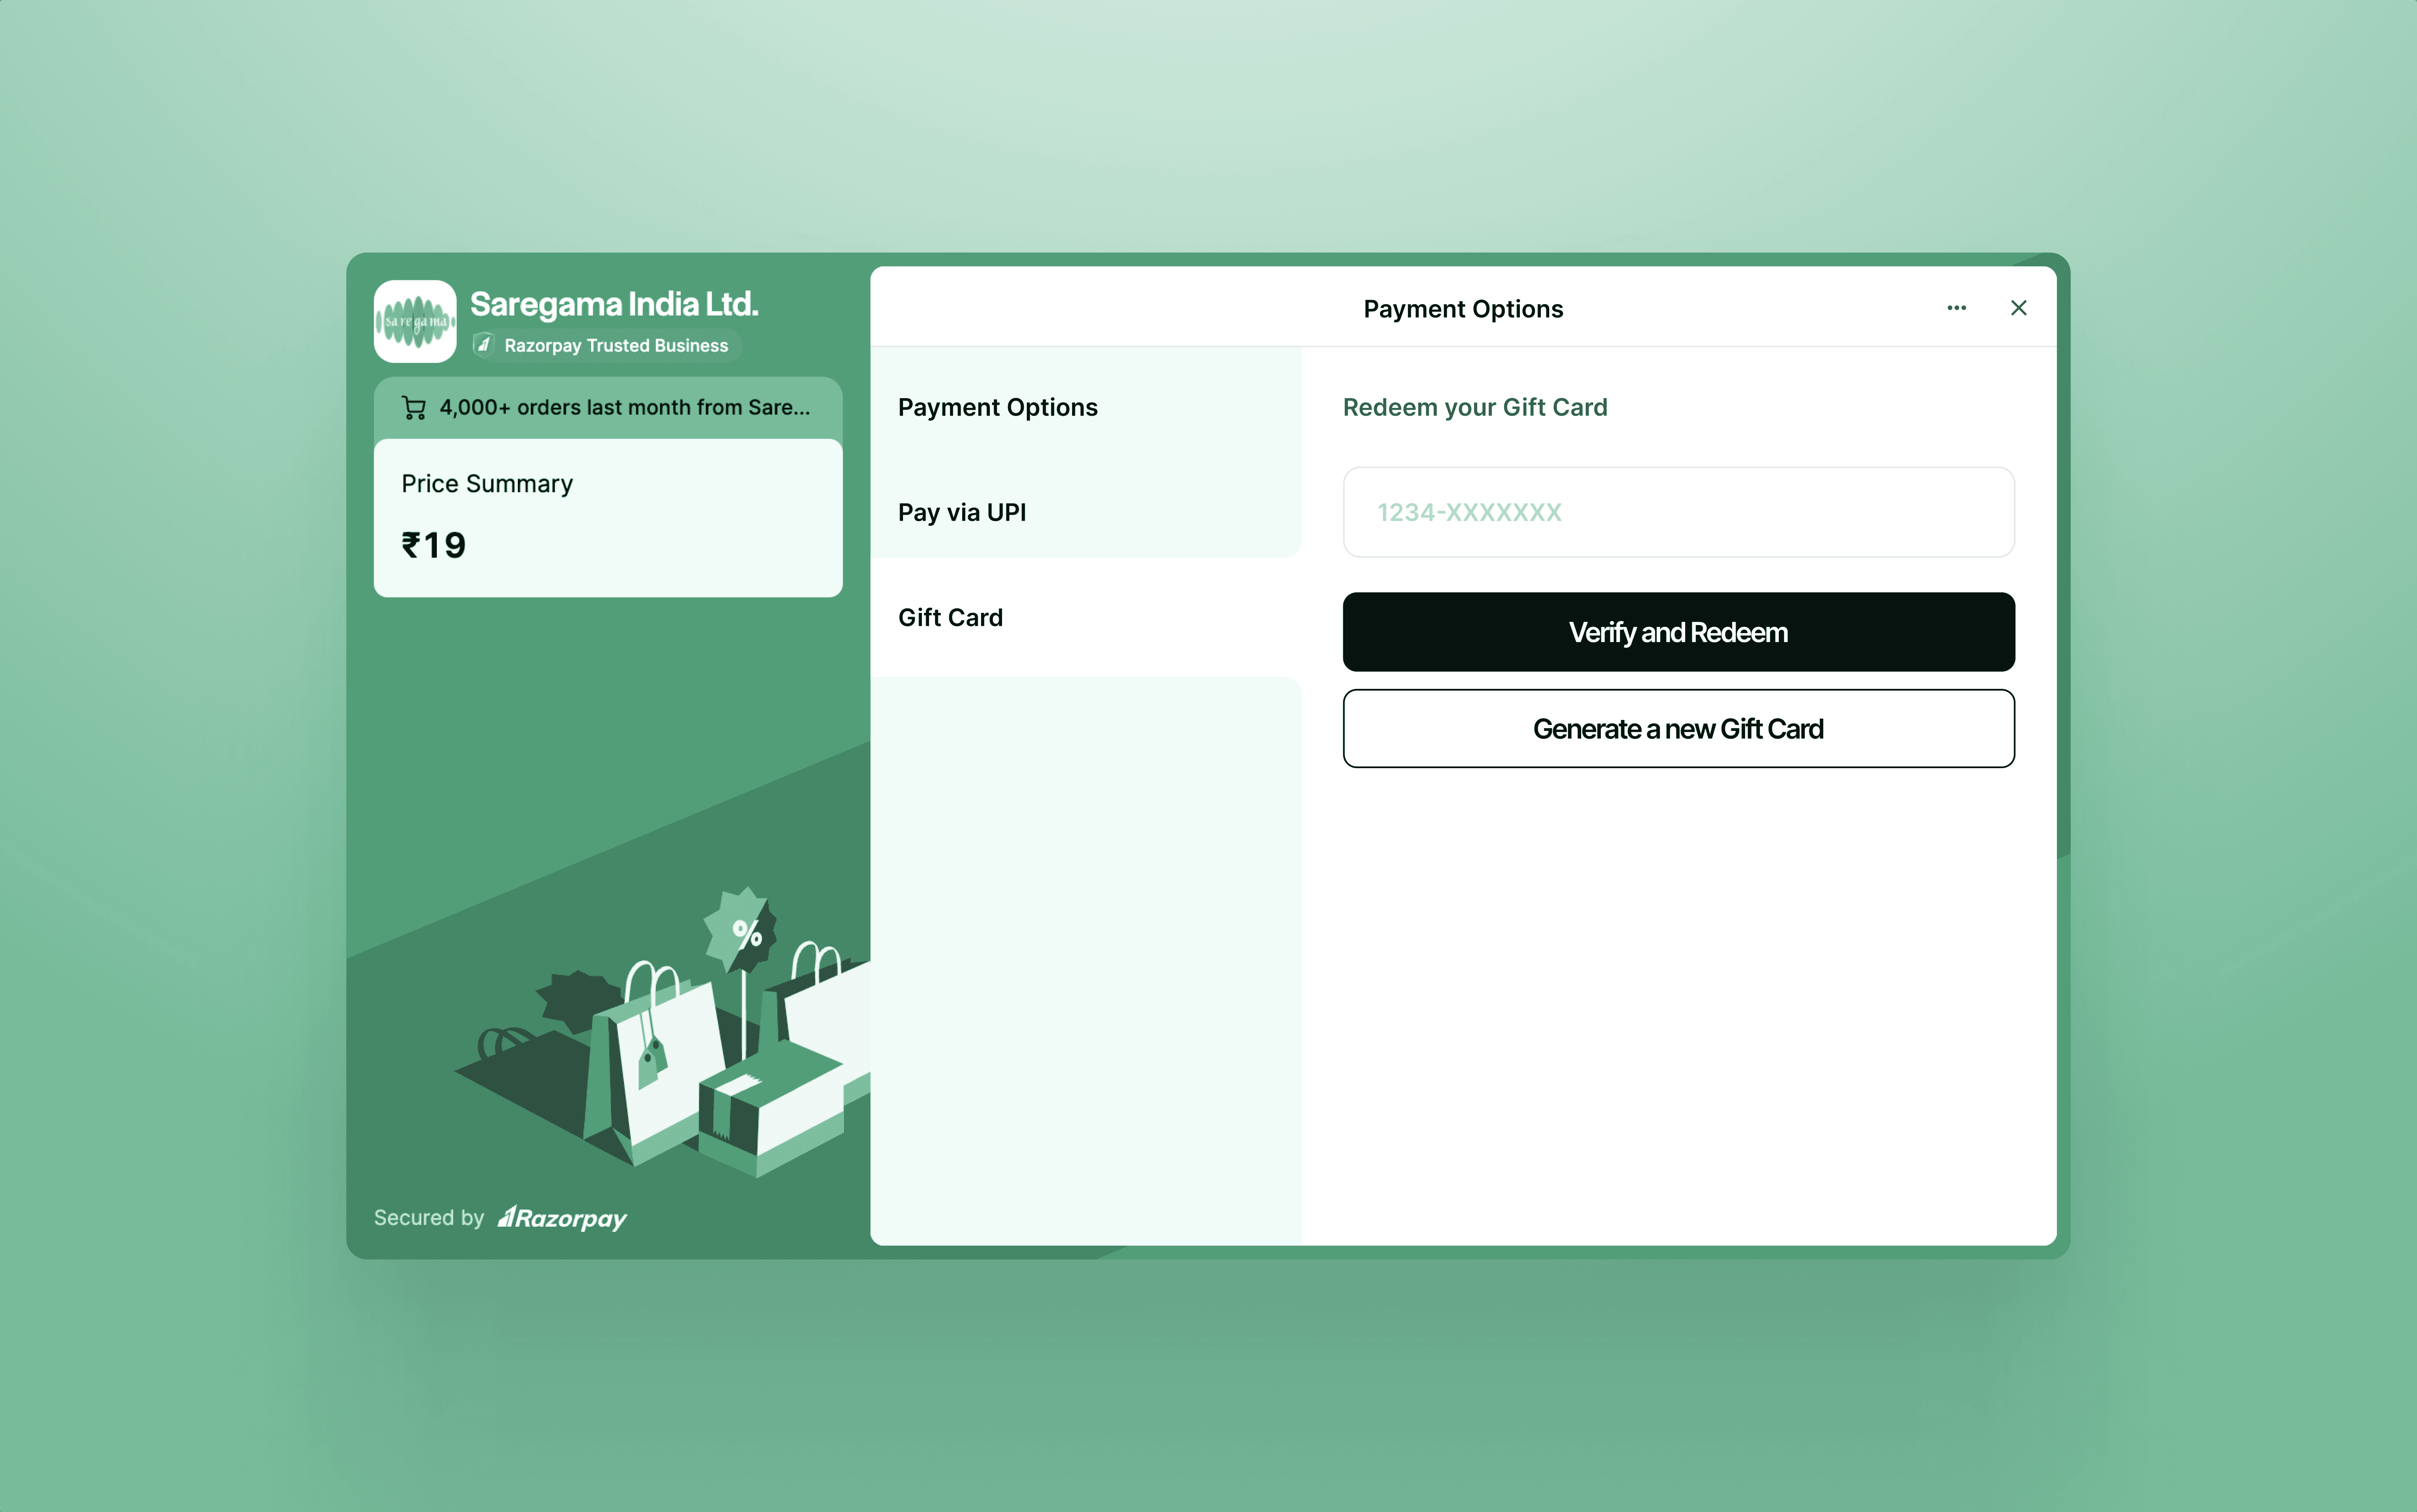Click the Razorpay Trusted Business shield icon

coord(484,345)
